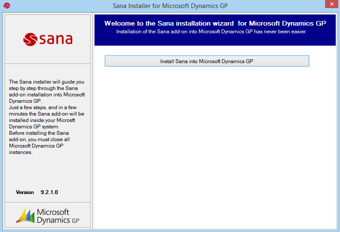Image resolution: width=340 pixels, height=232 pixels.
Task: Click the 'Version' label
Action: (x=25, y=192)
